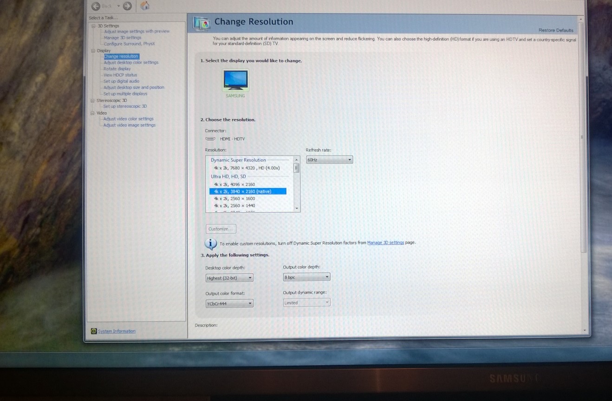Screen dimensions: 612x401
Task: Click the Forward navigation arrow
Action: tap(127, 6)
